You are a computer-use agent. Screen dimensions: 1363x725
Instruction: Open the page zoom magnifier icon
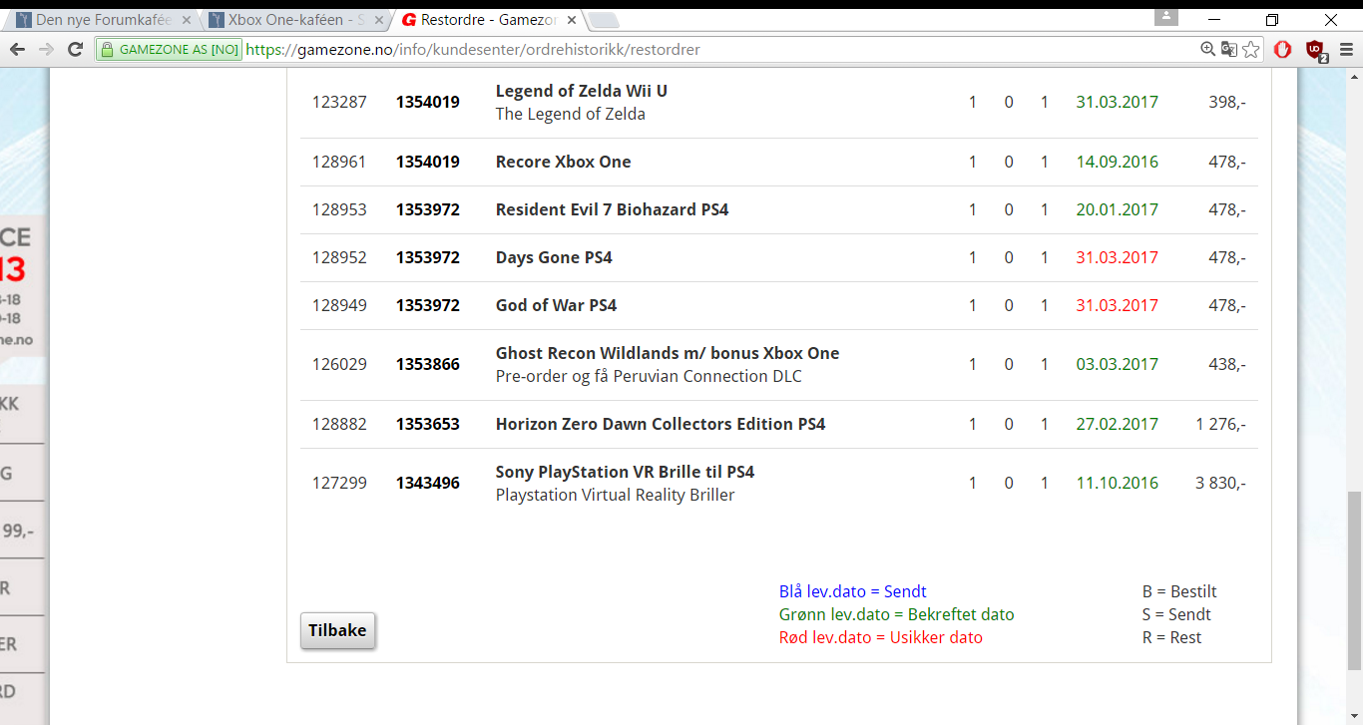pos(1207,49)
